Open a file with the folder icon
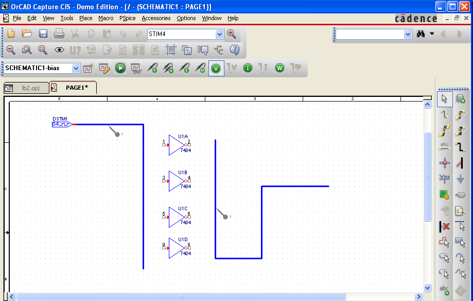 [27, 34]
